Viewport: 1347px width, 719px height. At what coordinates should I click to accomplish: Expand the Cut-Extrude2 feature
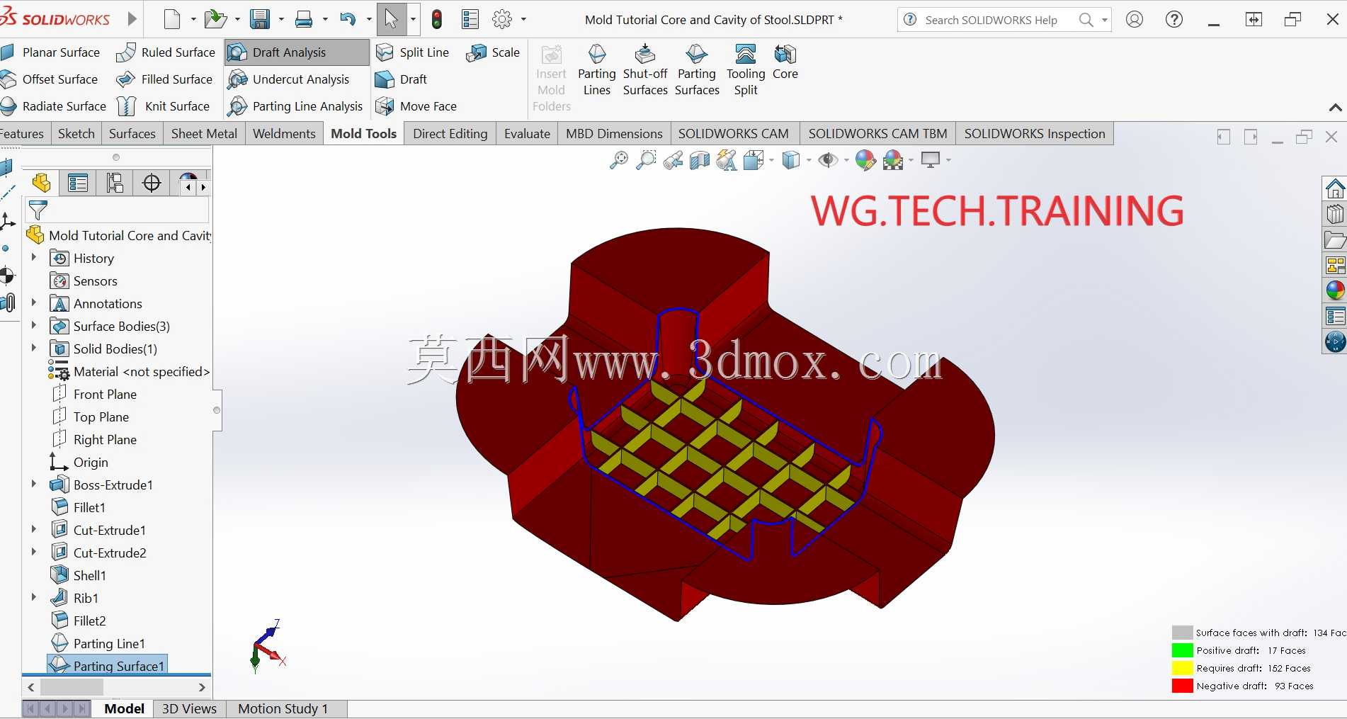pos(33,553)
